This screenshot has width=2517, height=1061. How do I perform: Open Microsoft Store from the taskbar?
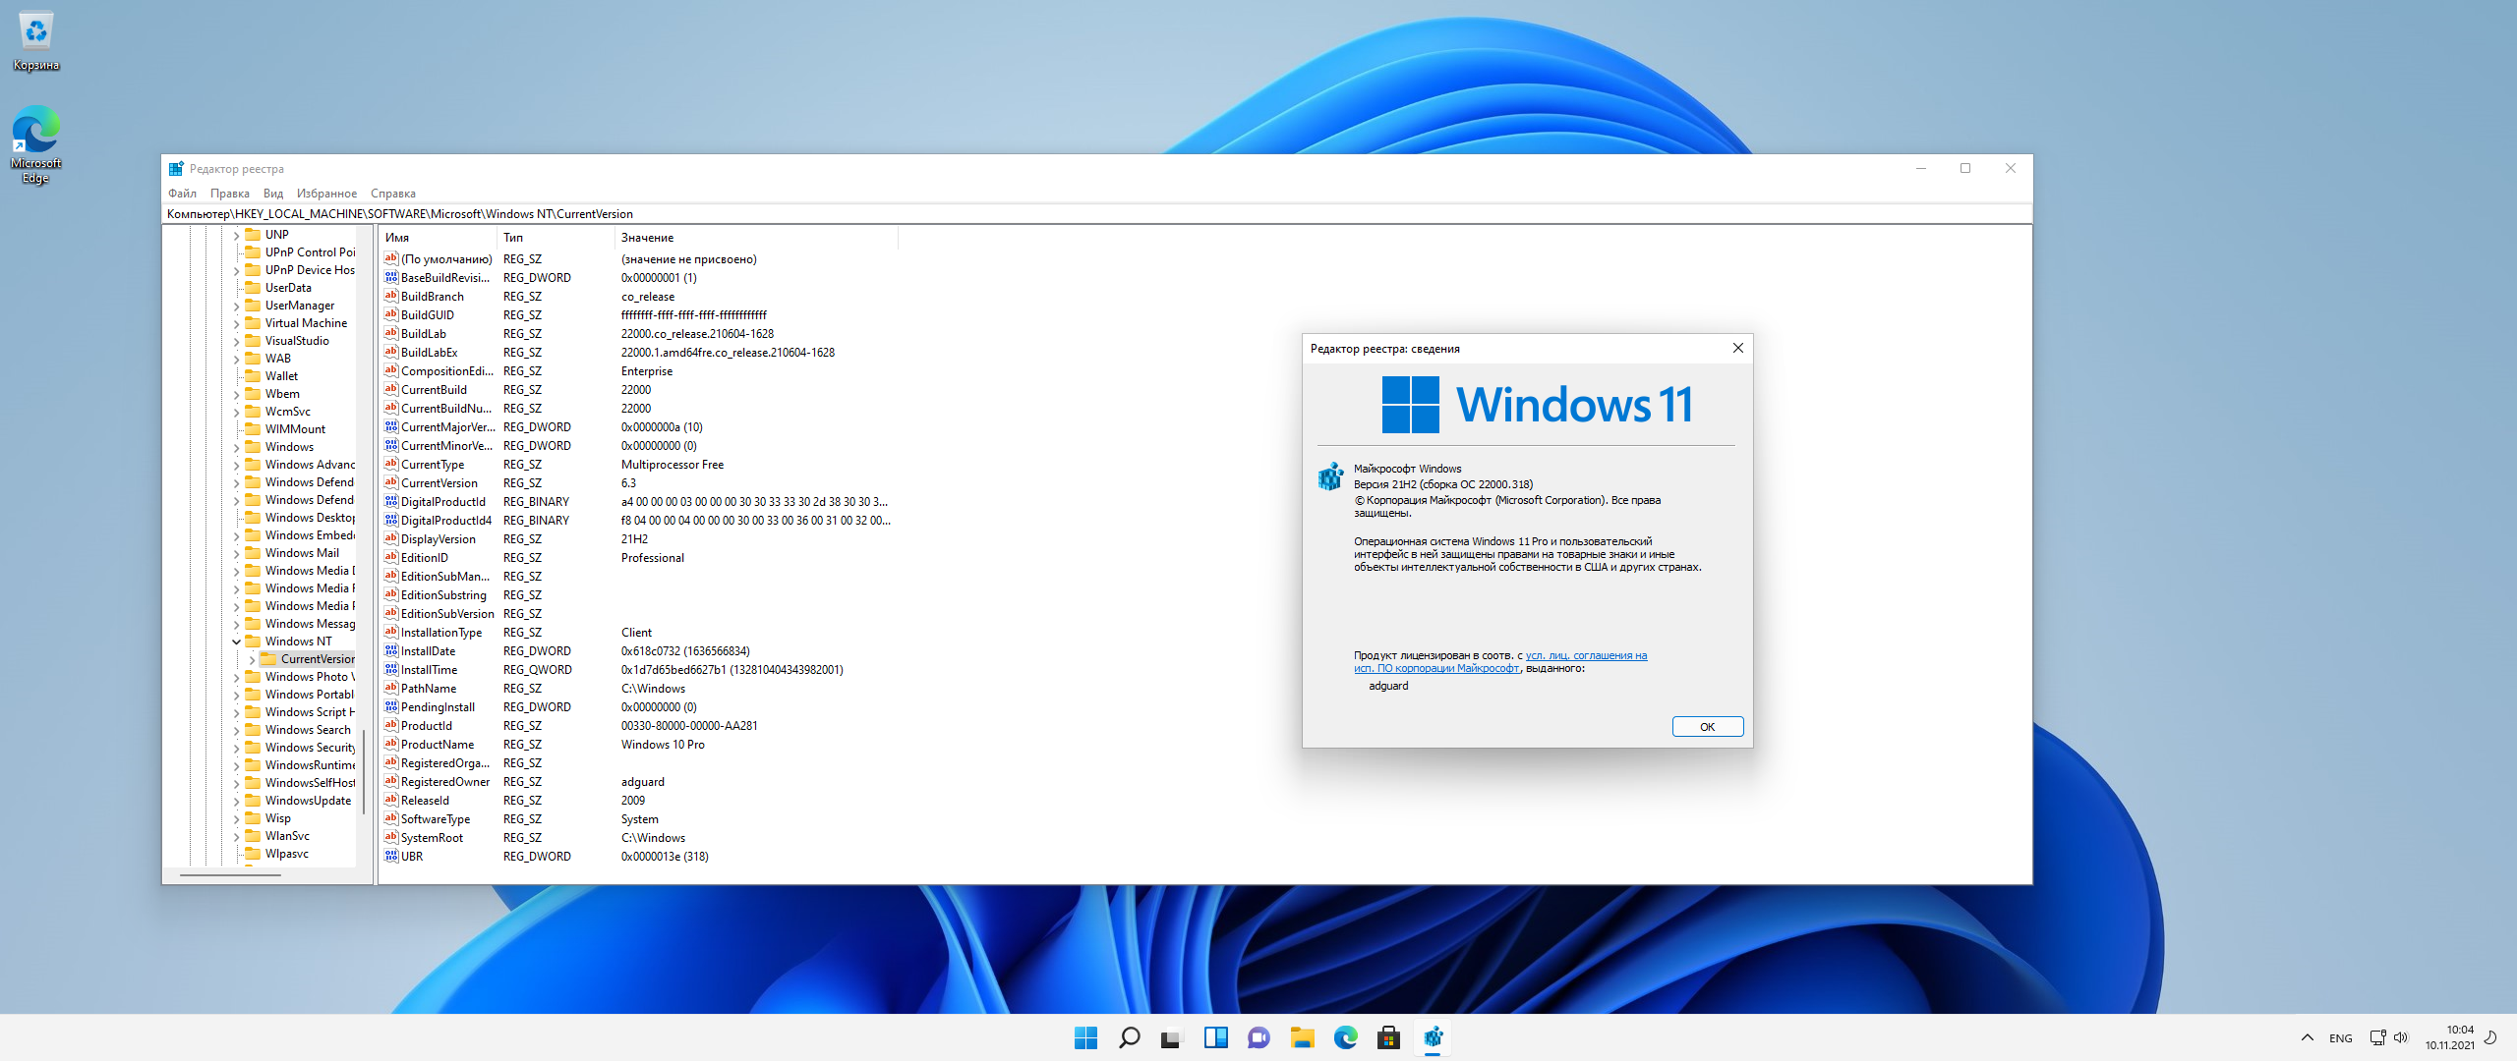pos(1388,1037)
